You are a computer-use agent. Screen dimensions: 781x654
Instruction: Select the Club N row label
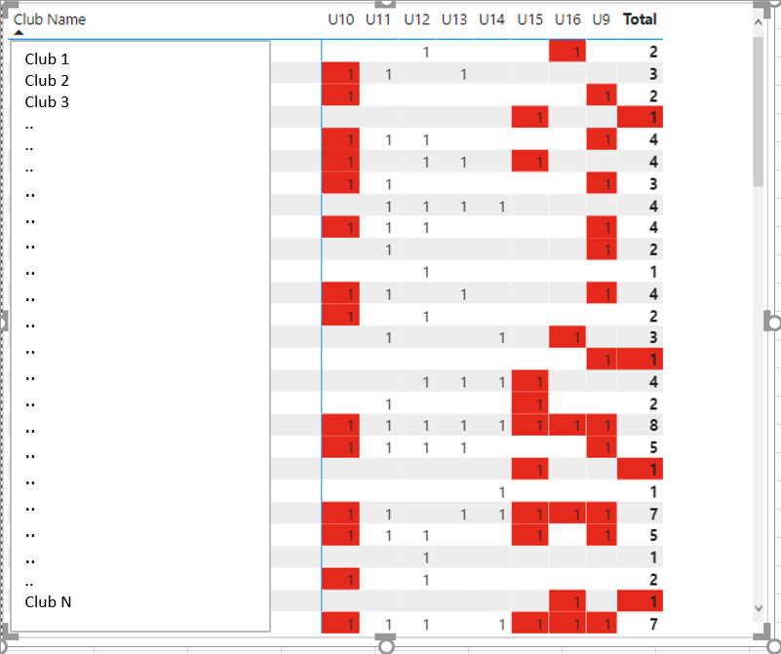[49, 602]
